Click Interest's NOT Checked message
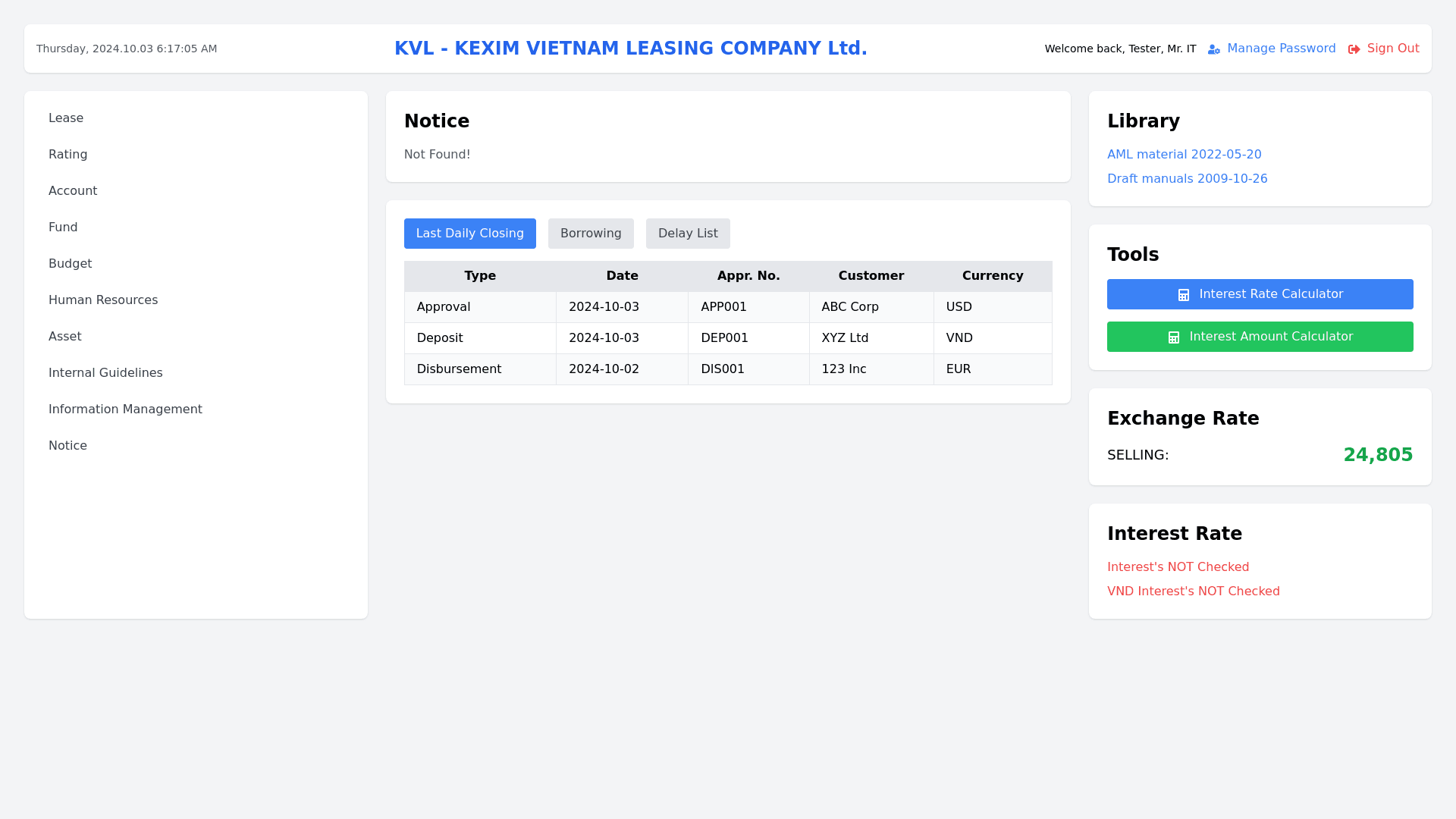The width and height of the screenshot is (1456, 819). (1178, 567)
